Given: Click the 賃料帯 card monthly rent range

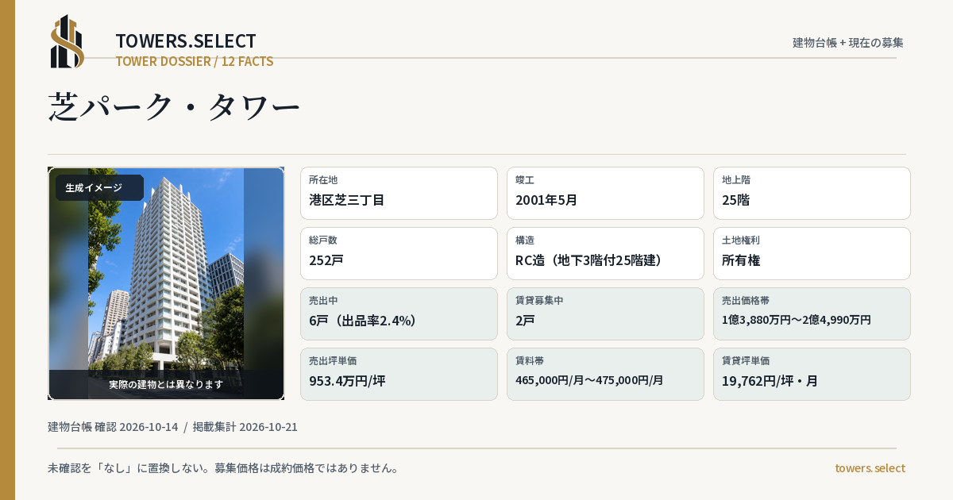Looking at the screenshot, I should [x=605, y=374].
